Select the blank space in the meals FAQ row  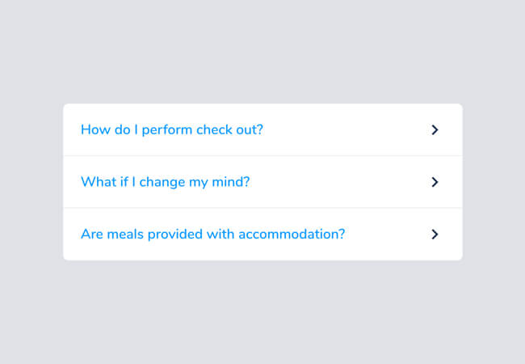[388, 235]
